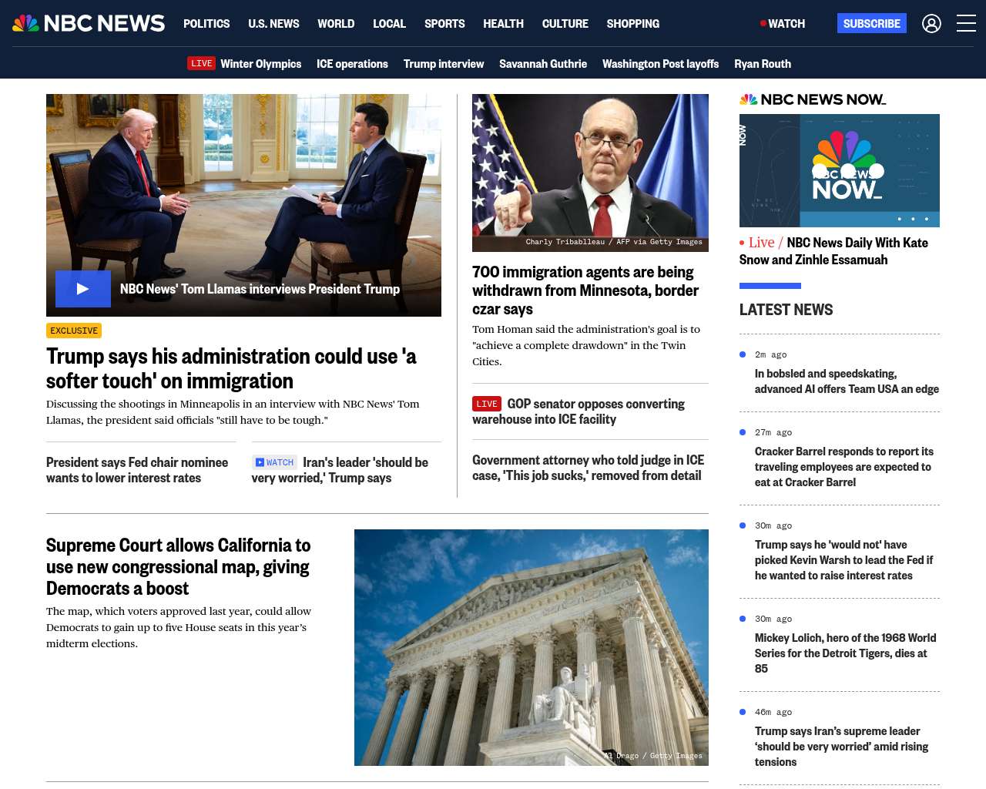Click the red LIVE badge beside Winter Olympics
The width and height of the screenshot is (986, 789).
click(x=202, y=63)
